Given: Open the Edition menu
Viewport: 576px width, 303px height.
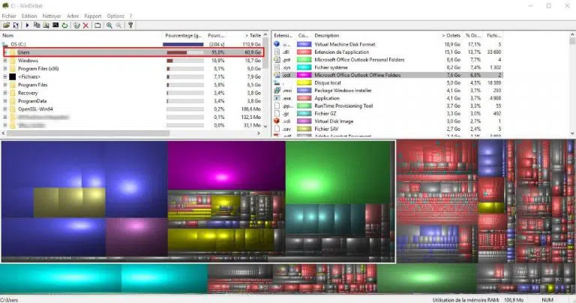Looking at the screenshot, I should pyautogui.click(x=29, y=16).
